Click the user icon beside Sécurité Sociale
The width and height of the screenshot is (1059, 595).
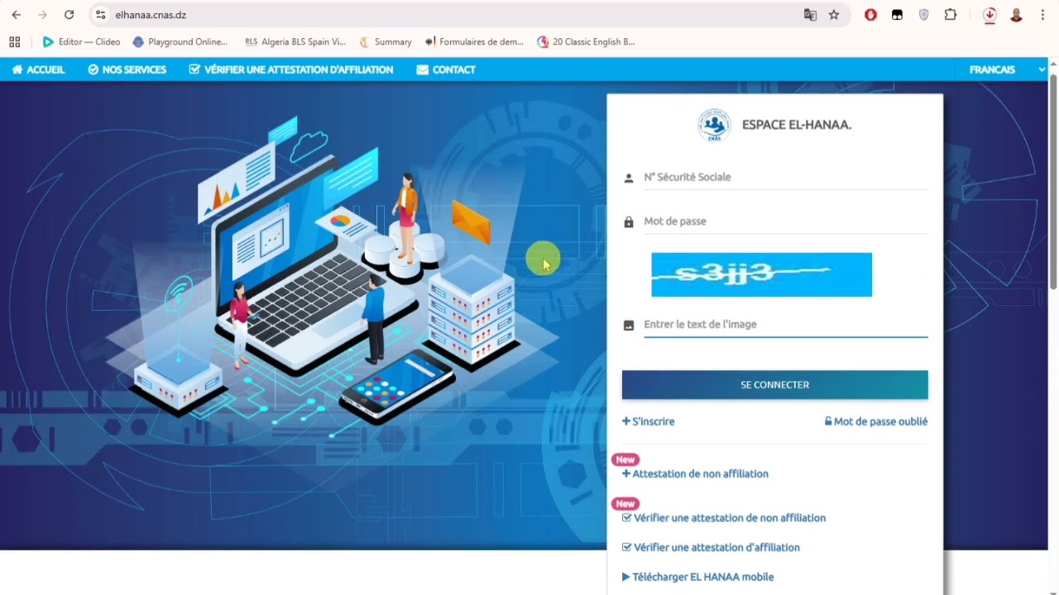click(629, 178)
